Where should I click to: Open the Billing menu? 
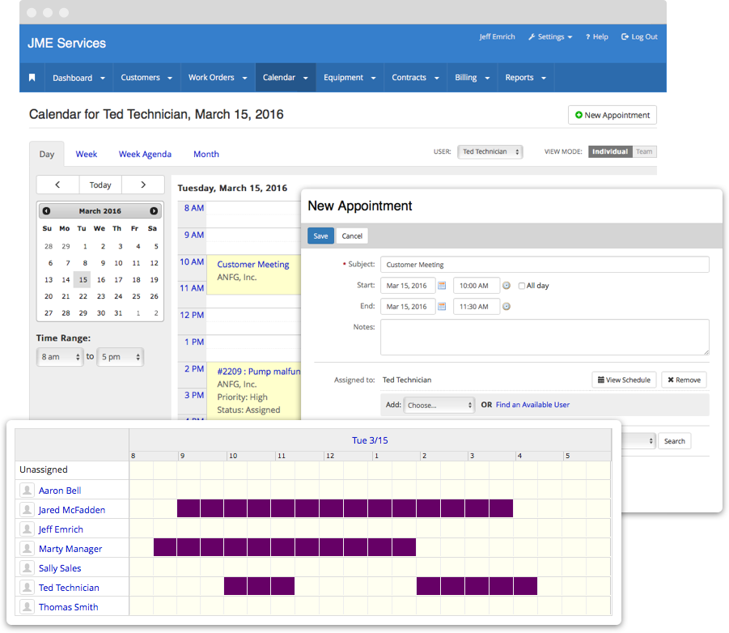[472, 78]
